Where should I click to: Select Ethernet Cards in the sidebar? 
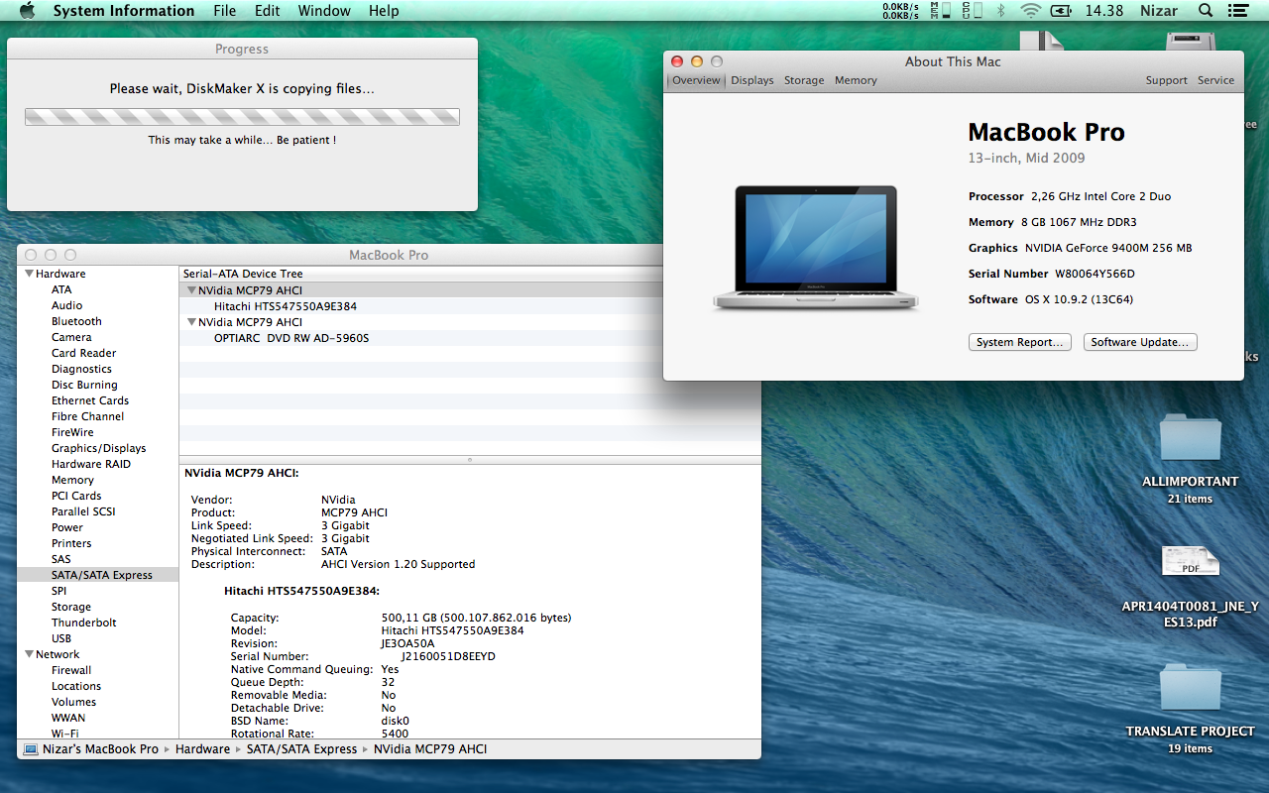coord(90,400)
